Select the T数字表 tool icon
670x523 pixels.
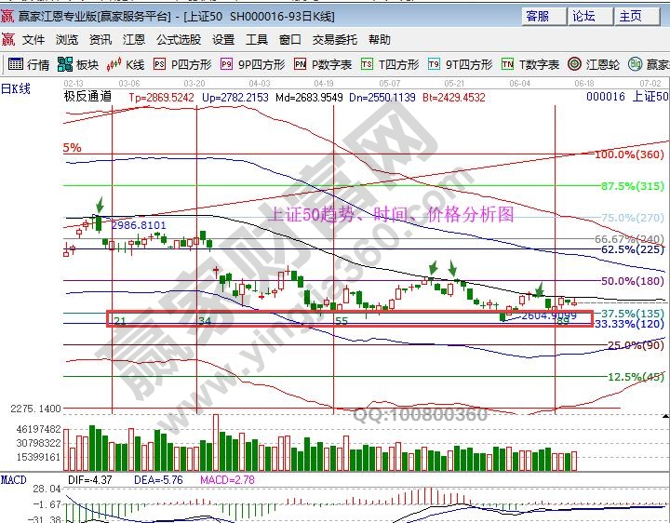pos(530,64)
